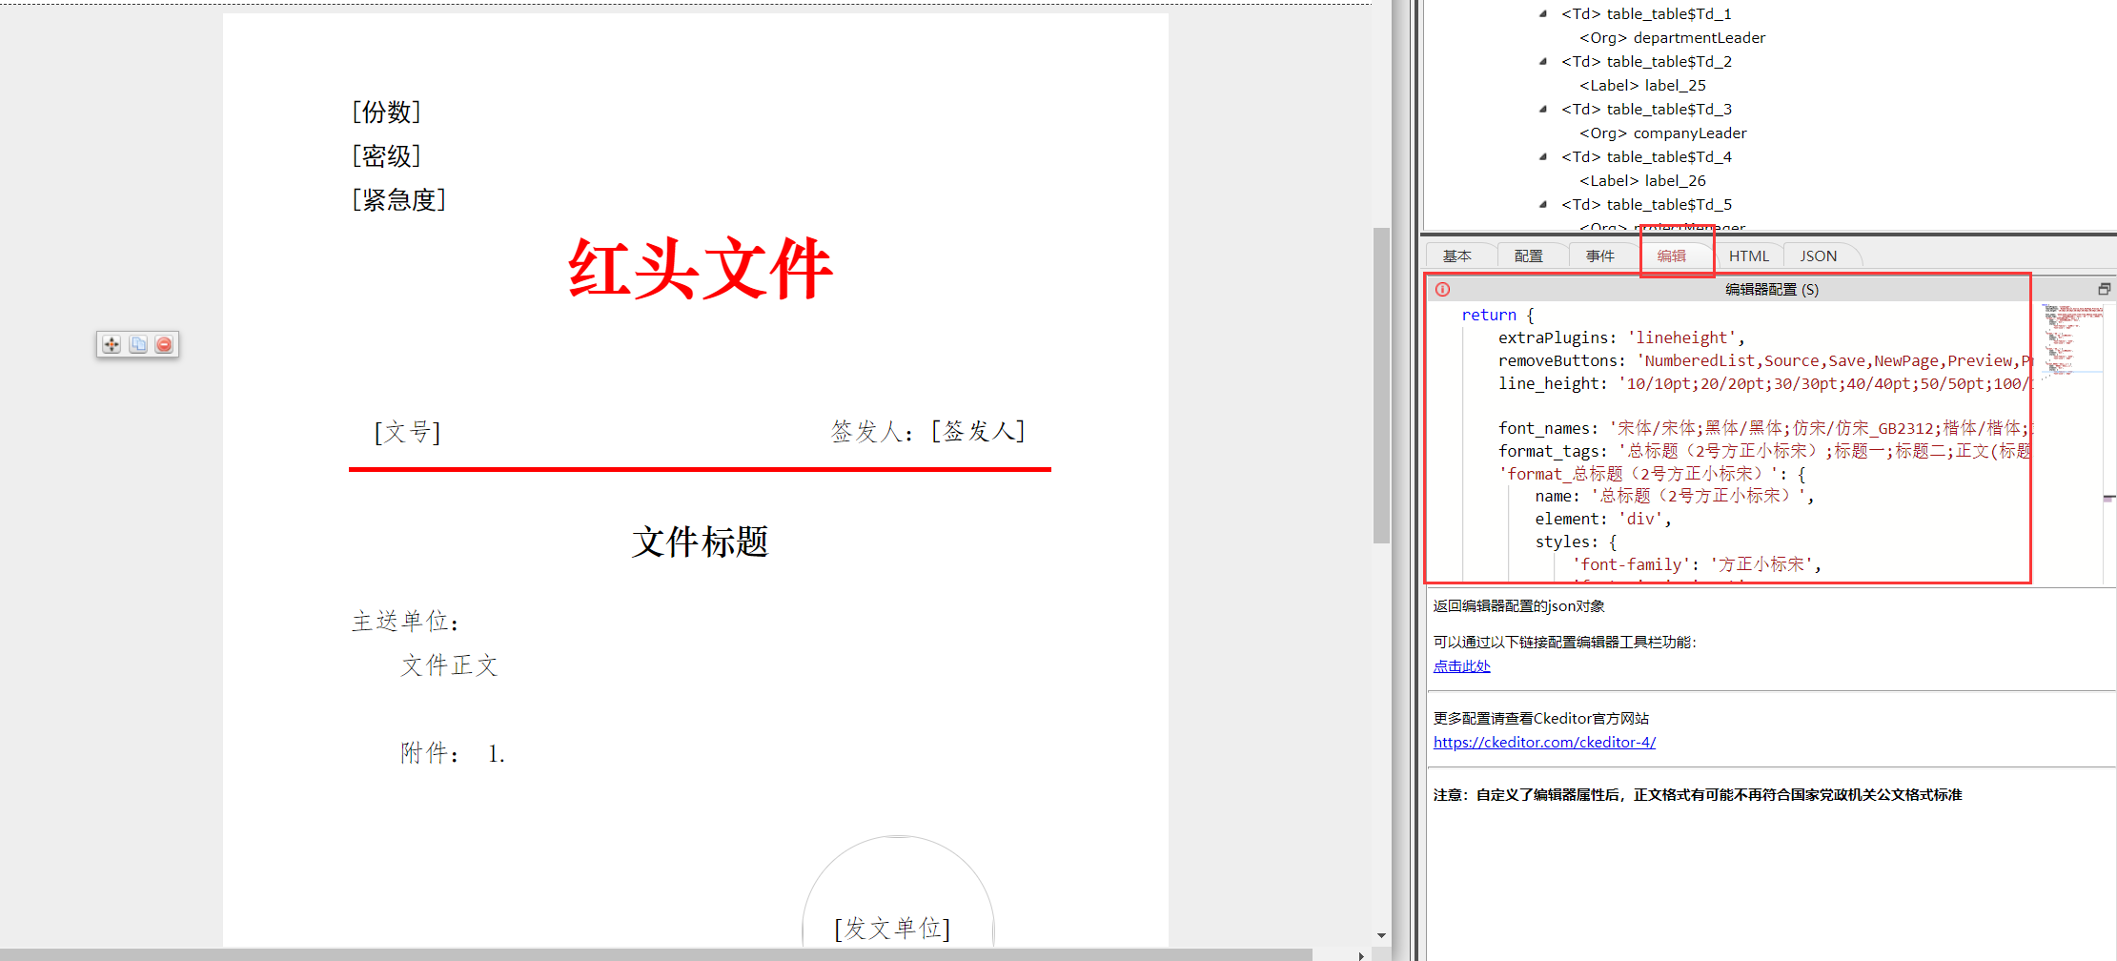This screenshot has width=2117, height=961.
Task: Open the 配置 tab
Action: pyautogui.click(x=1529, y=256)
